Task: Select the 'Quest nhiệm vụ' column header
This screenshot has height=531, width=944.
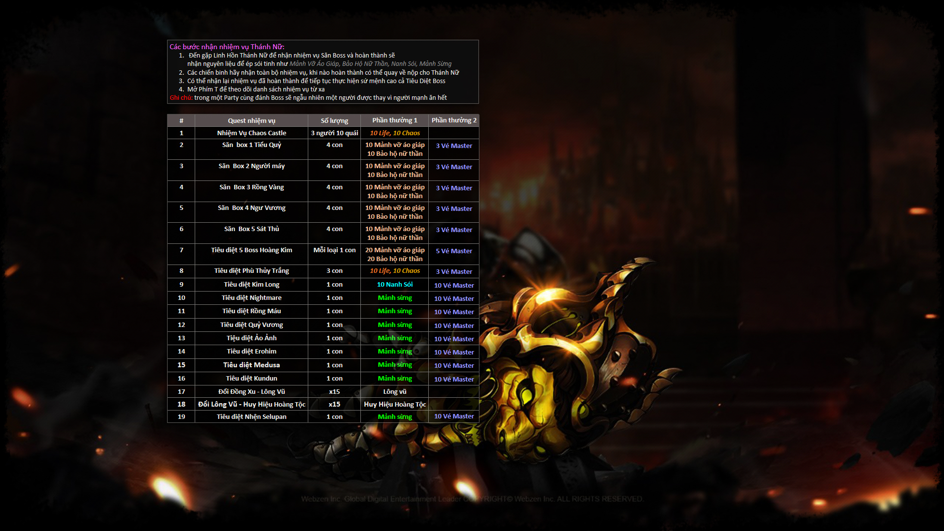Action: pyautogui.click(x=251, y=120)
